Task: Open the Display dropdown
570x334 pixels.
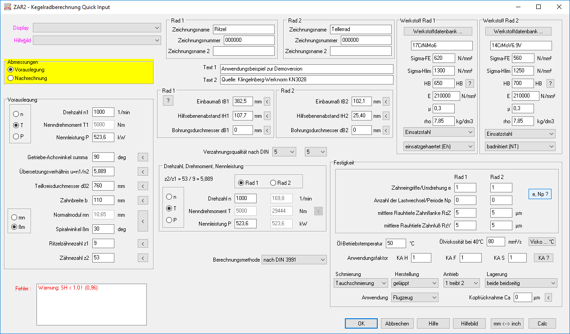Action: pos(97,28)
